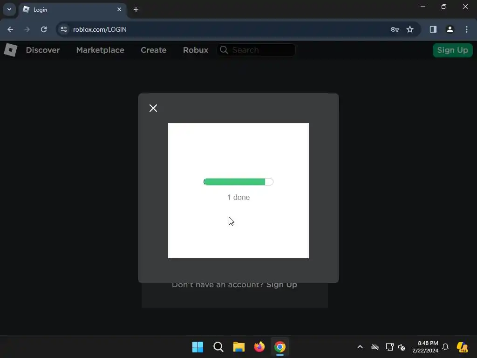
Task: Open the clock and date panel
Action: pyautogui.click(x=425, y=347)
